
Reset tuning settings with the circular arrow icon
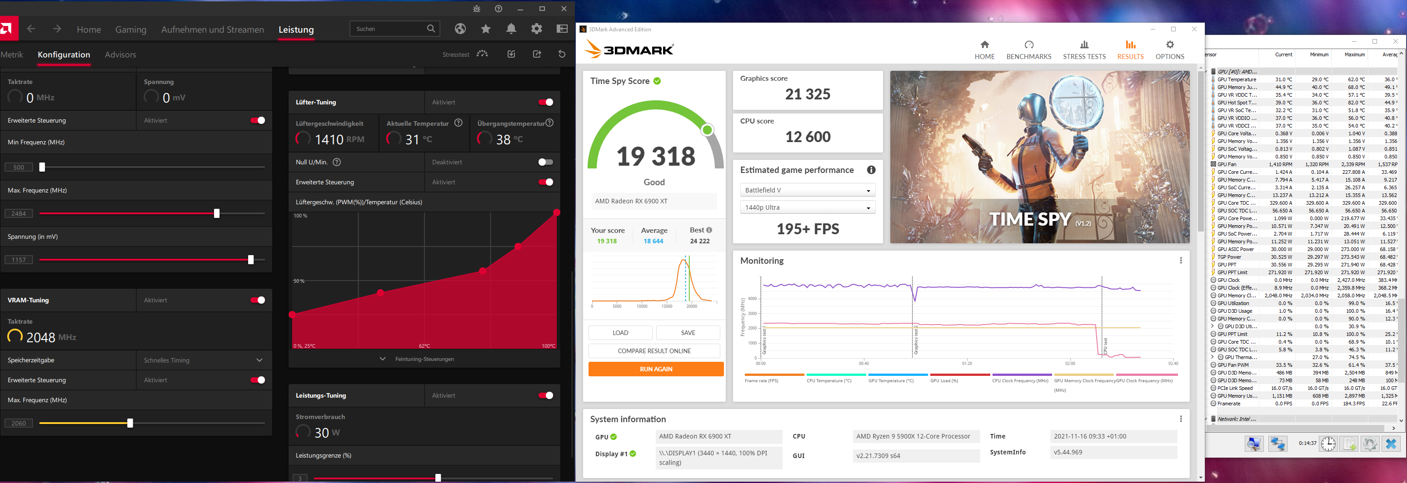coord(562,54)
